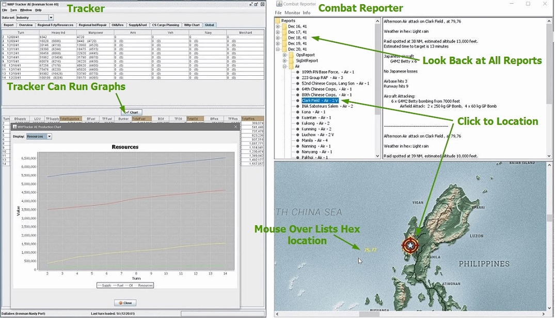
Task: Click the OpsReport folder icon
Action: 291,55
